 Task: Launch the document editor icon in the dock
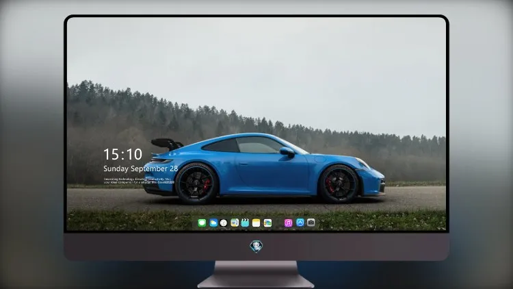pos(235,223)
